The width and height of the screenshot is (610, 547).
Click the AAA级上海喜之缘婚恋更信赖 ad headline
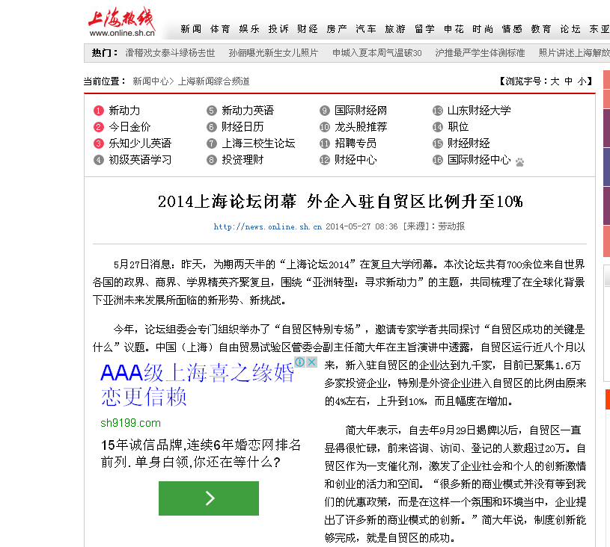197,384
